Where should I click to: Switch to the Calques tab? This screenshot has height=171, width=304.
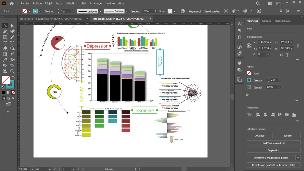pyautogui.click(x=266, y=21)
